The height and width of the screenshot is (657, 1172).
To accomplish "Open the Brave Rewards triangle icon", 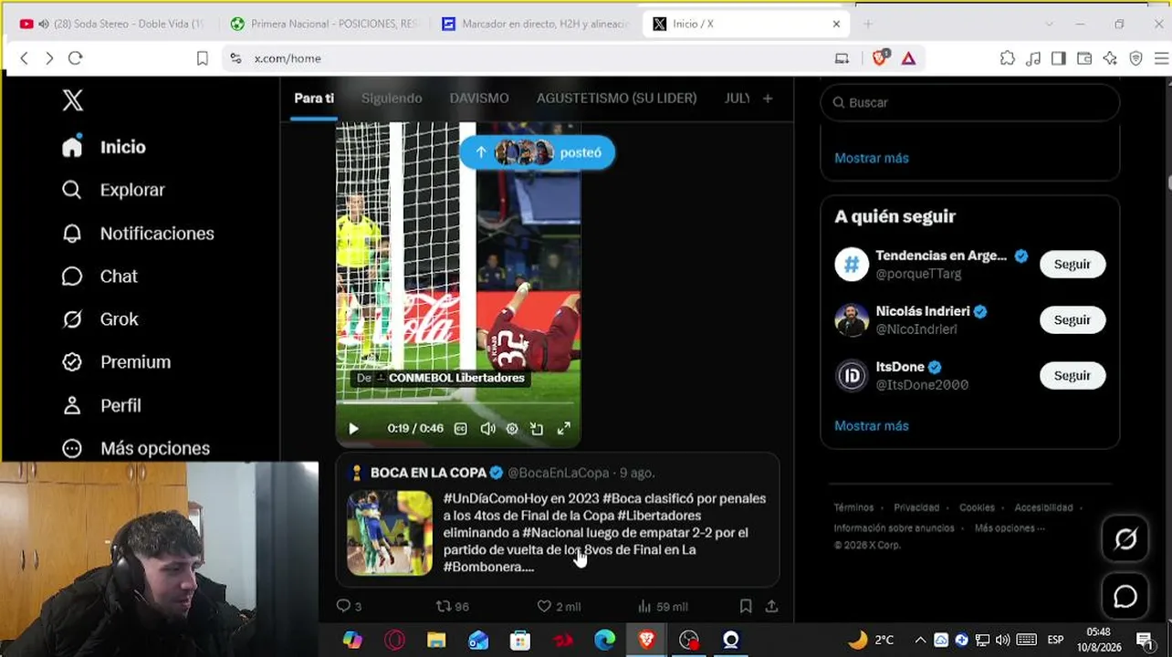I will click(x=908, y=58).
